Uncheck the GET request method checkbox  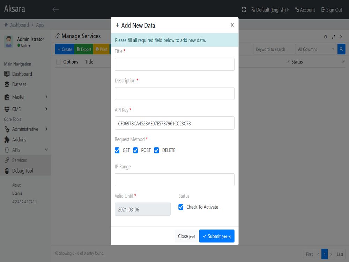(x=117, y=150)
